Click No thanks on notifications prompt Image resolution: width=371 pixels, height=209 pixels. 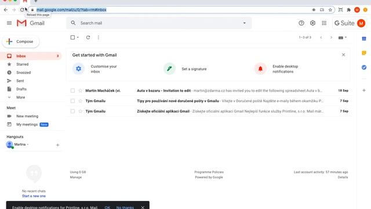tap(125, 207)
